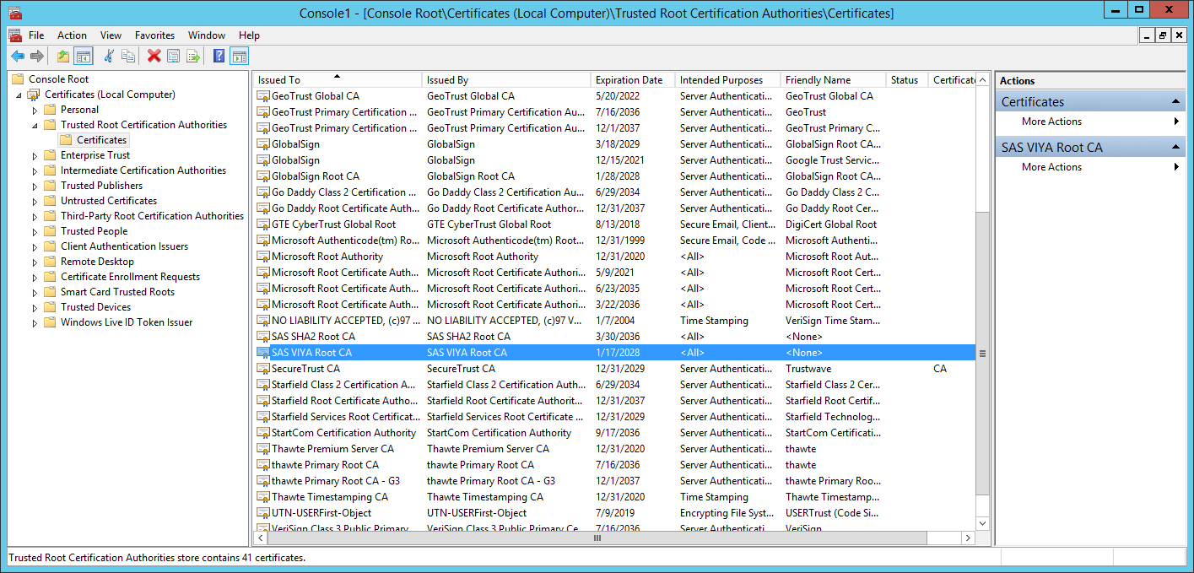The height and width of the screenshot is (573, 1194).
Task: Toggle the Show/Hide Action Pane button
Action: coord(240,56)
